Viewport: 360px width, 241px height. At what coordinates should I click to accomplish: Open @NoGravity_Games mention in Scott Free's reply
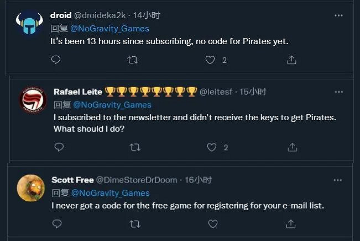pyautogui.click(x=110, y=193)
